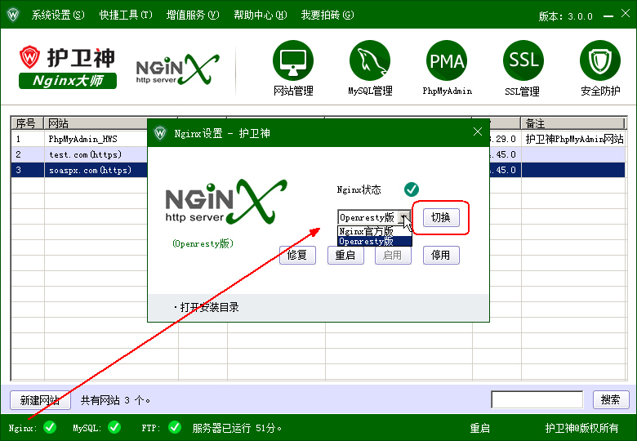637x441 pixels.
Task: Open the 帮助中心(H) menu
Action: 260,15
